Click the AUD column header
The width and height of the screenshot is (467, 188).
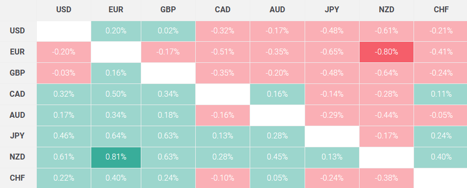[277, 10]
